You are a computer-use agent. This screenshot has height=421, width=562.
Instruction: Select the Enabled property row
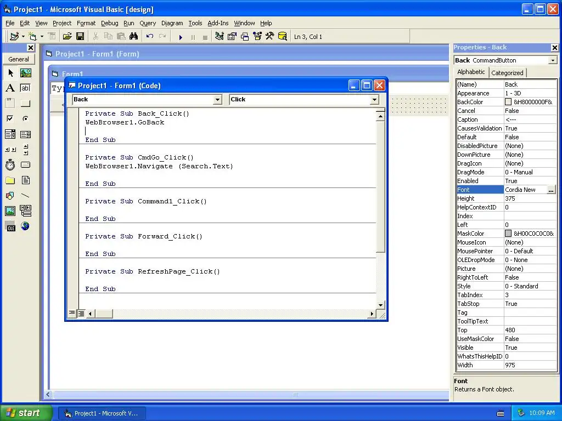(506, 181)
